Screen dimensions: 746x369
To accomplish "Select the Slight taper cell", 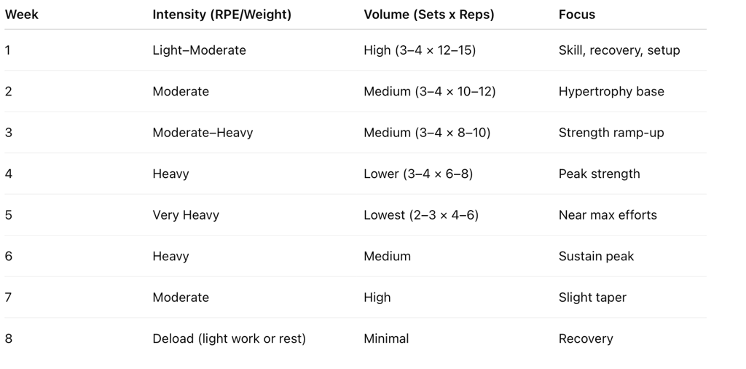I will [592, 298].
